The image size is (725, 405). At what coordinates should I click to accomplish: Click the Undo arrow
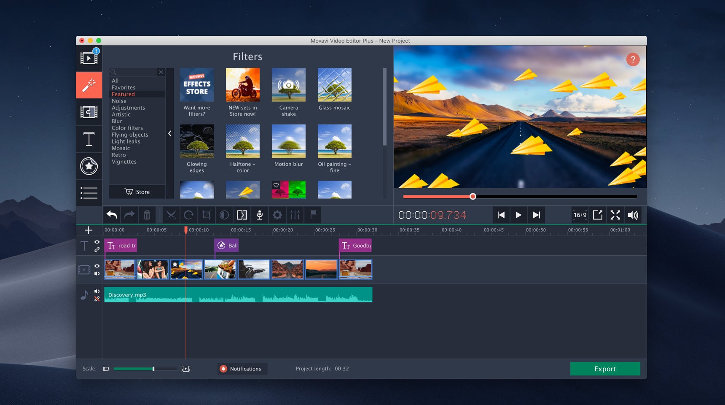click(x=112, y=215)
